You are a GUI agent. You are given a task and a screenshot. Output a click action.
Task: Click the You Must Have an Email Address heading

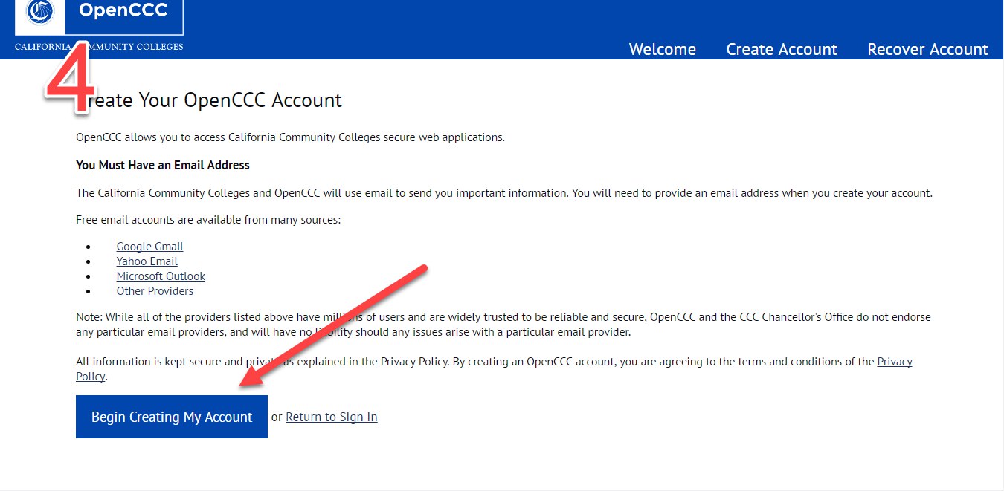(163, 165)
